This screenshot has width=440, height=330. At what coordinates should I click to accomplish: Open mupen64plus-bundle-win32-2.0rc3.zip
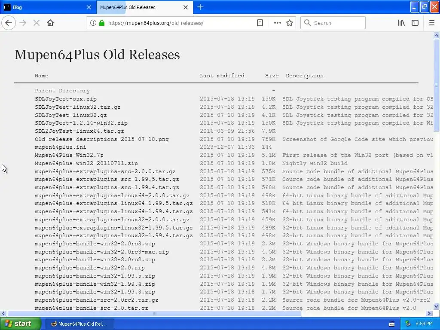pos(95,244)
